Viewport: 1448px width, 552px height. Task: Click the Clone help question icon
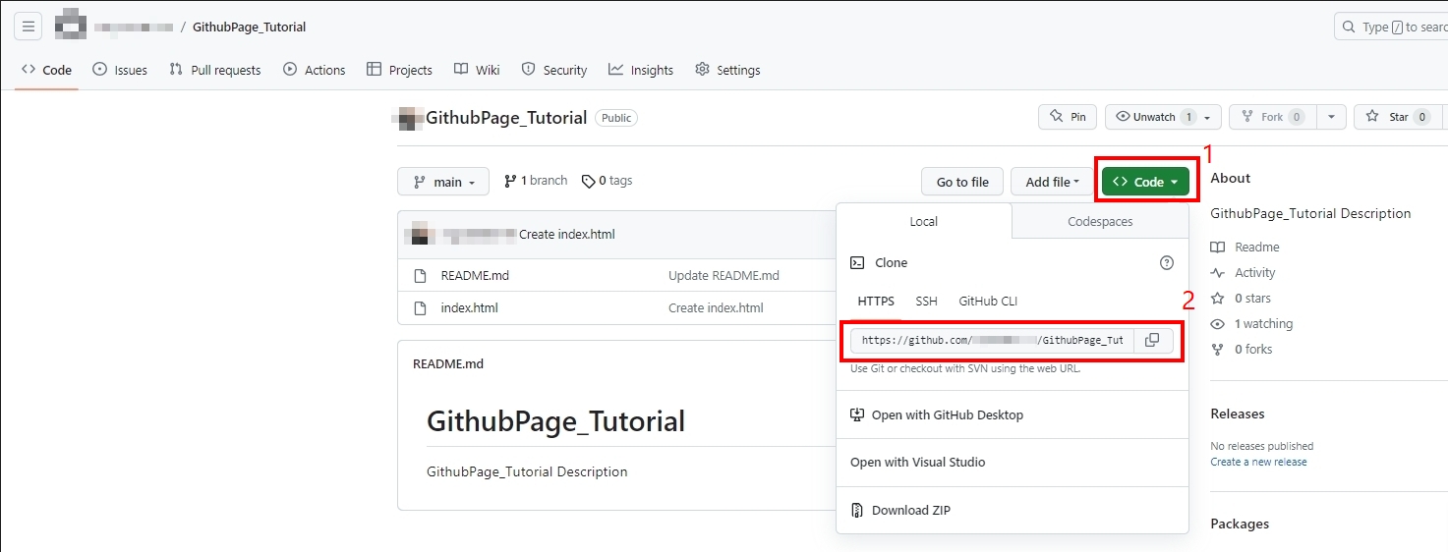click(1167, 262)
